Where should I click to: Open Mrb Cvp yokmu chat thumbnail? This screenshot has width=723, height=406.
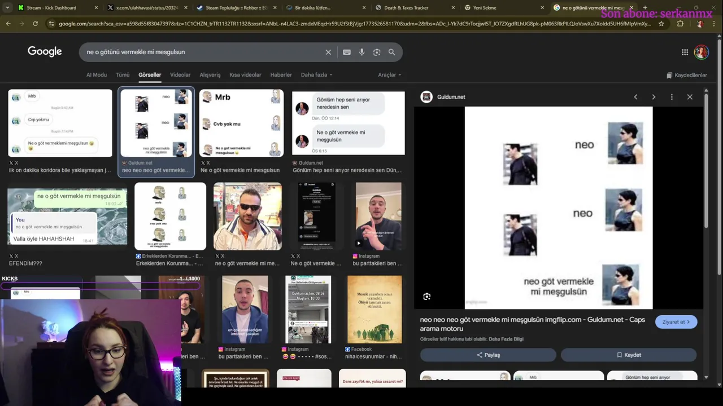coord(60,123)
